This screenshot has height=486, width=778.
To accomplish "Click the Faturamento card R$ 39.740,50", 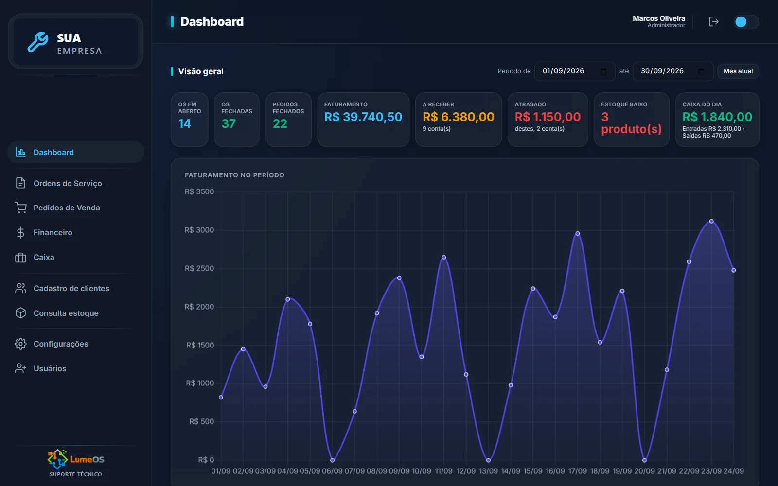I will (363, 120).
